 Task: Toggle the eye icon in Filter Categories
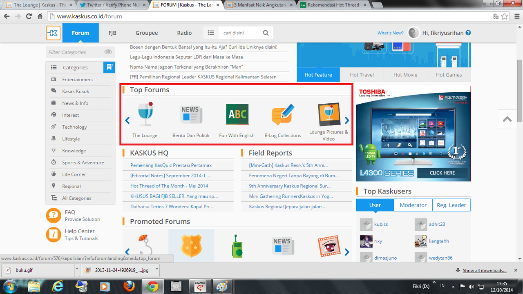(x=108, y=52)
